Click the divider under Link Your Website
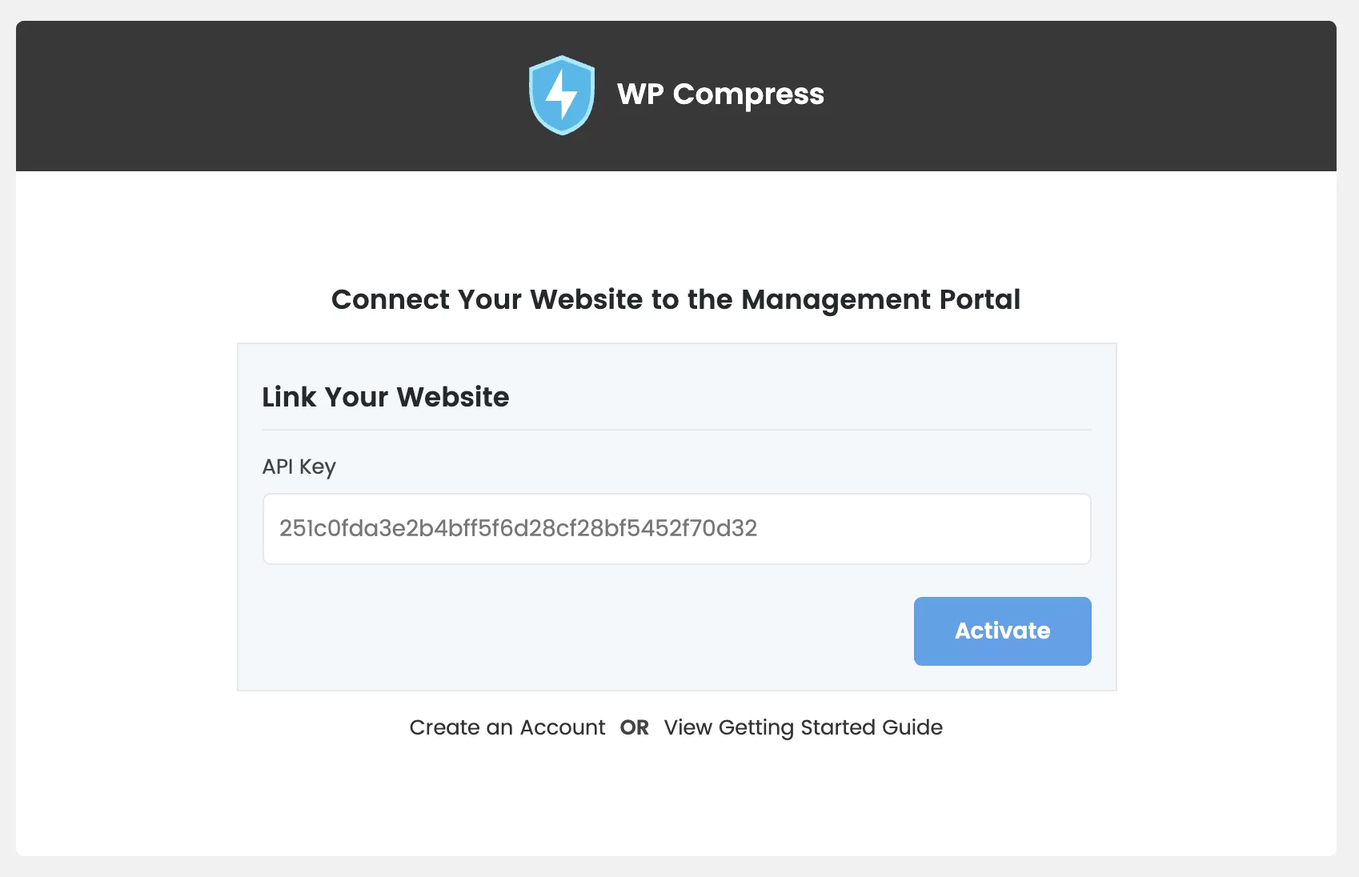 point(677,430)
